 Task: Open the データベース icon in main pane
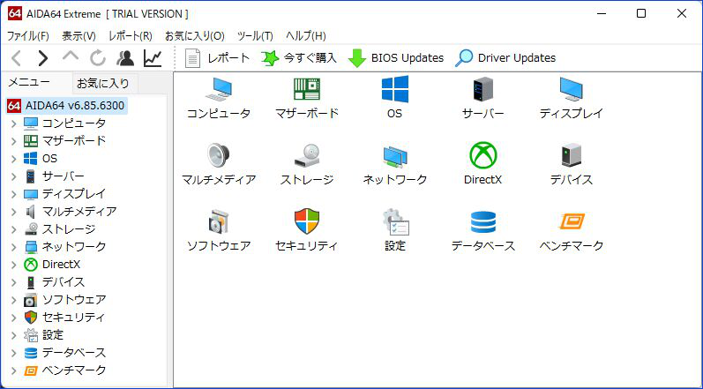482,221
